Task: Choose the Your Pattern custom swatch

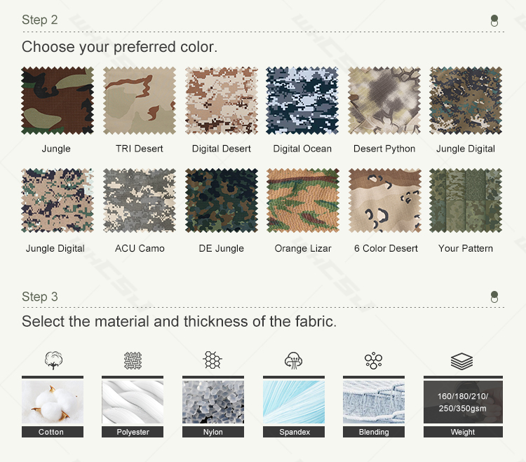Action: click(x=466, y=201)
